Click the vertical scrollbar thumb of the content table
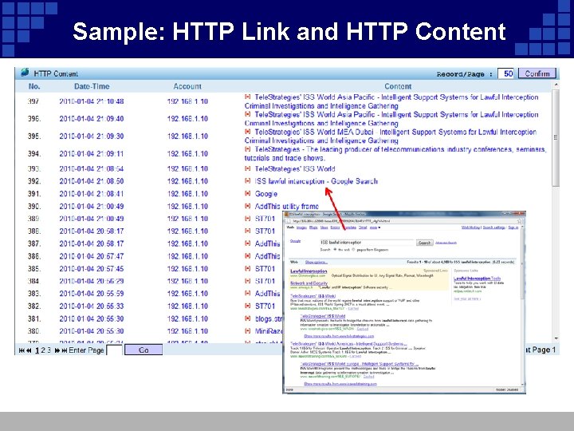 pos(556,137)
